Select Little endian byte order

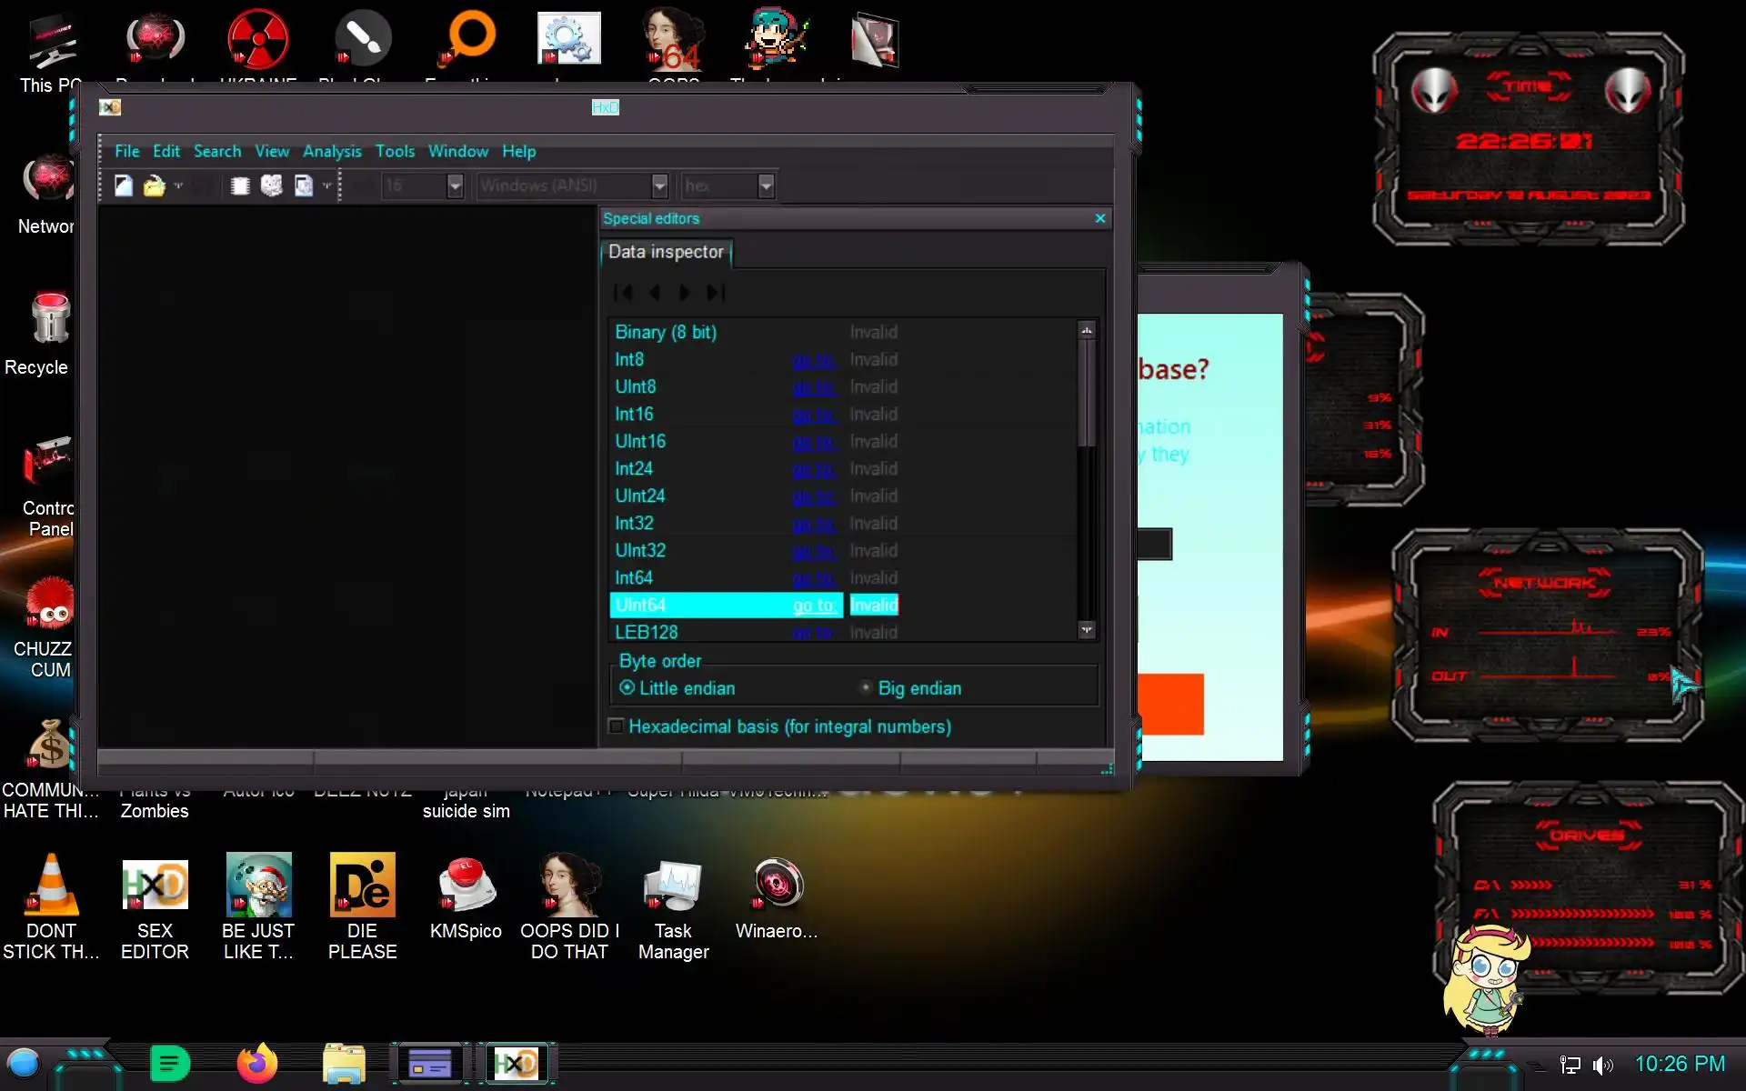(x=627, y=688)
